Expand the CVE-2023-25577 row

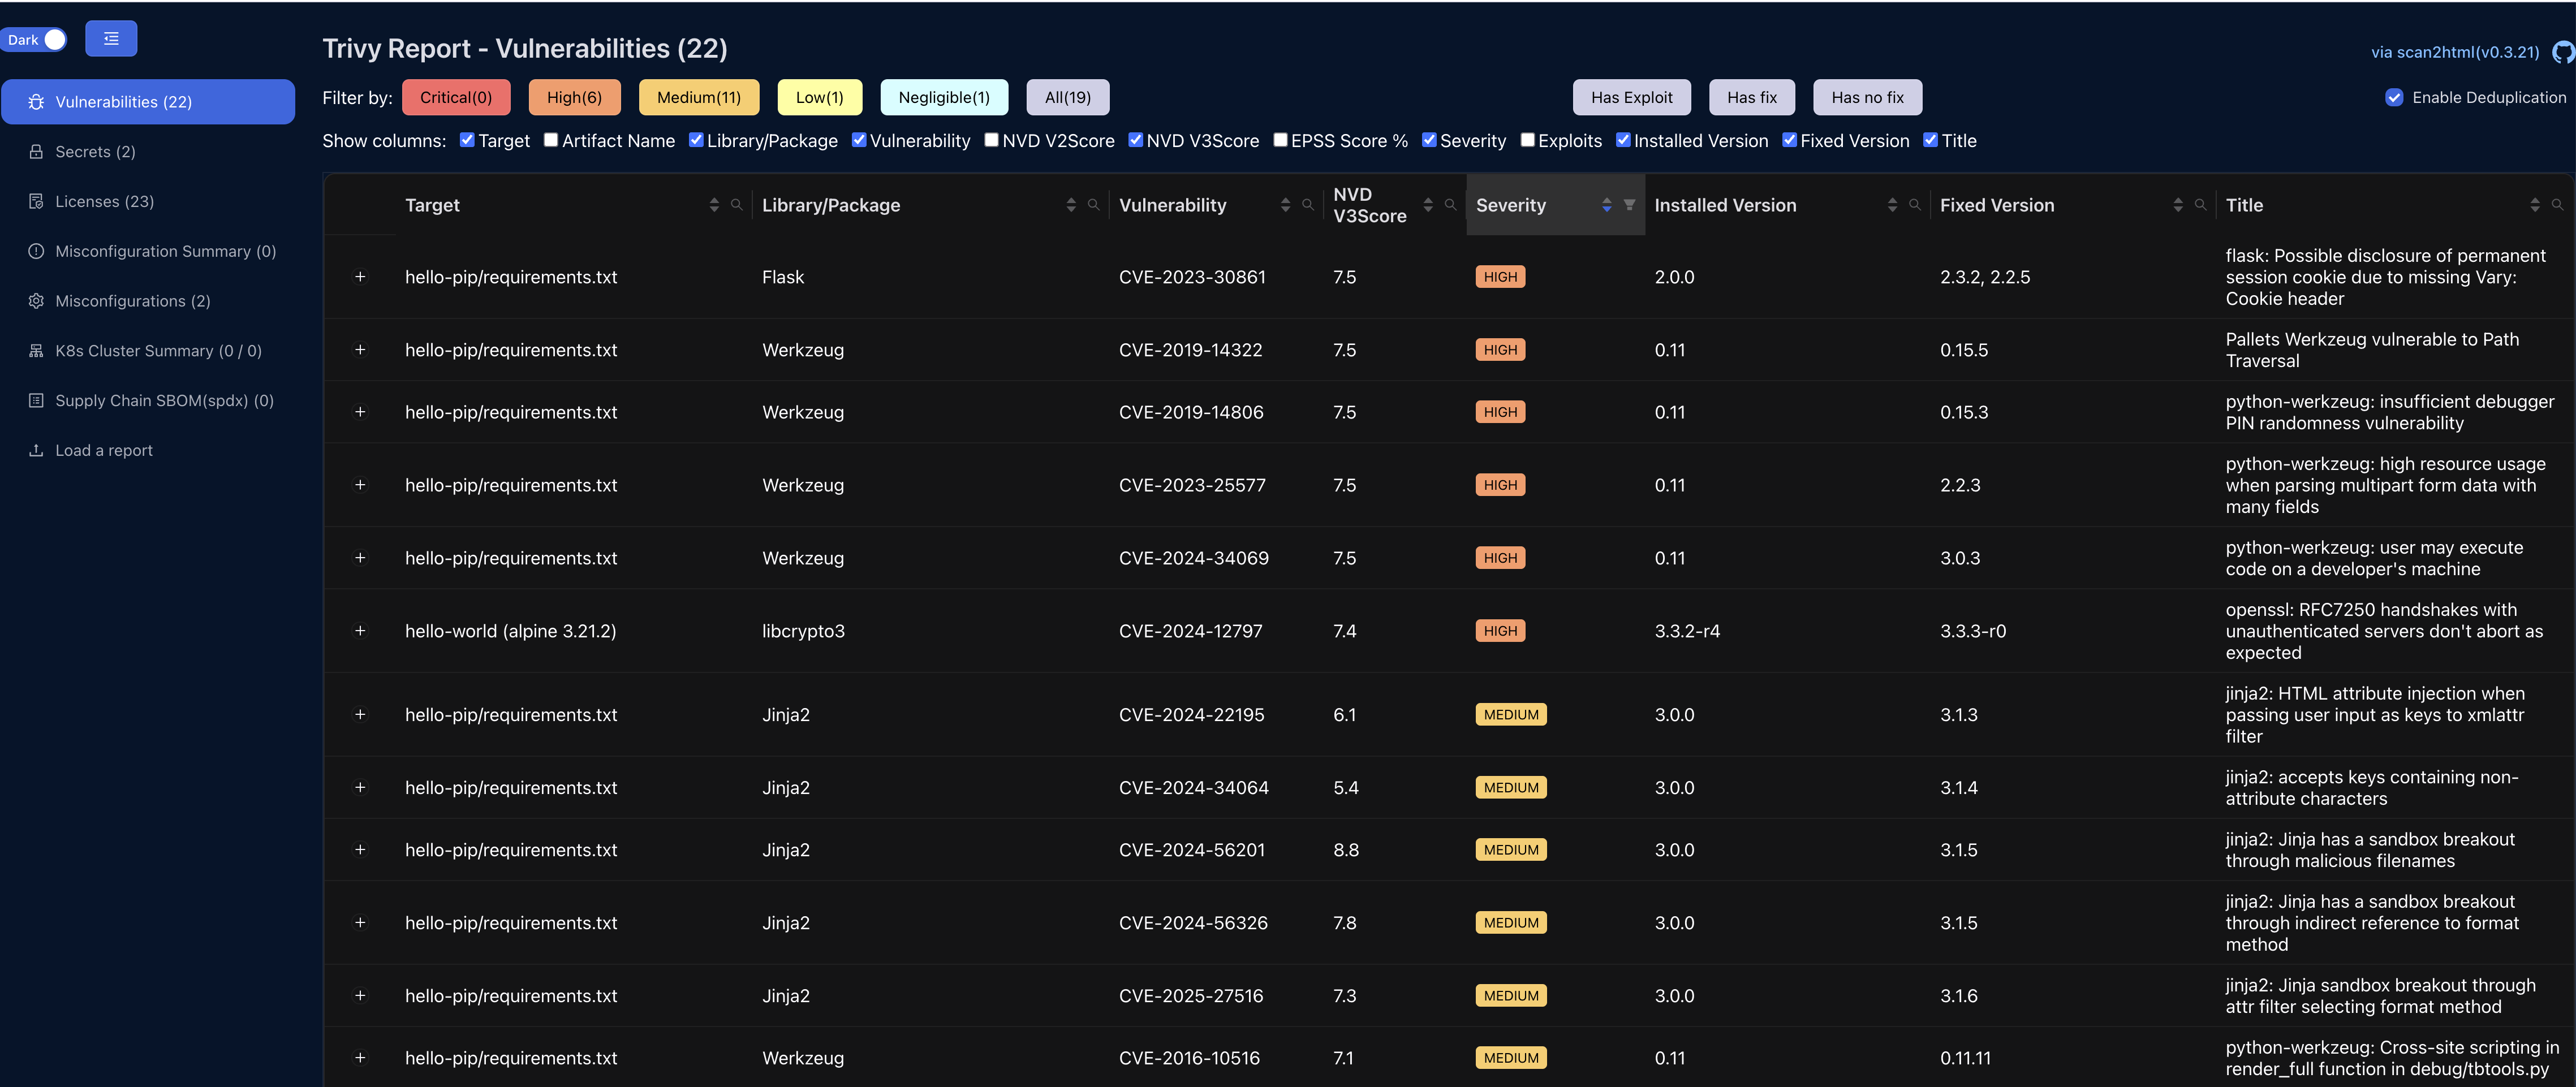pyautogui.click(x=360, y=485)
